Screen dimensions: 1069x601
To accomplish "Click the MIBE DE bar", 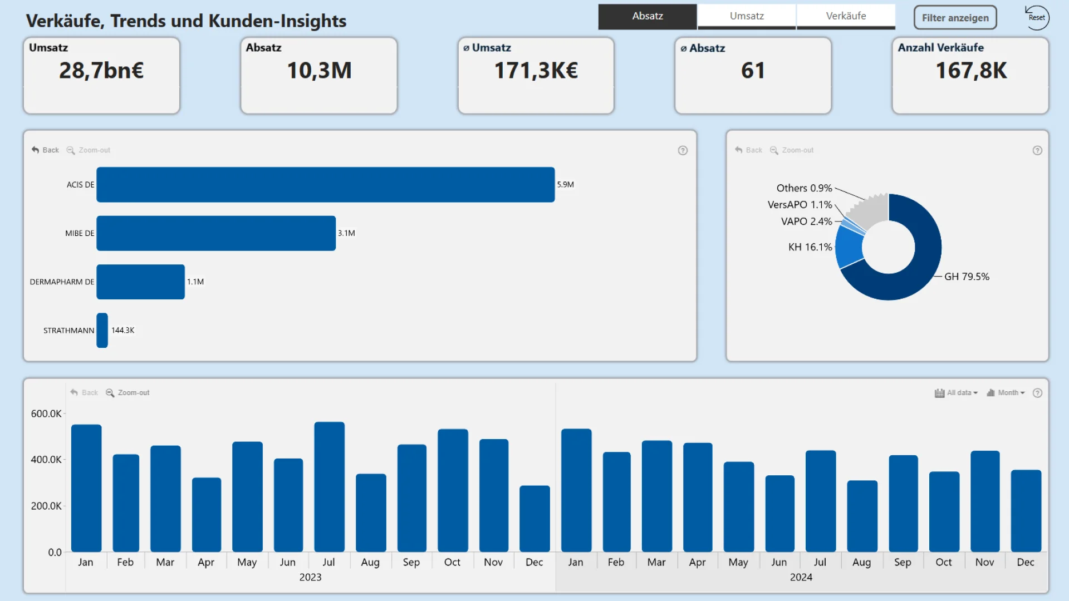I will tap(216, 233).
